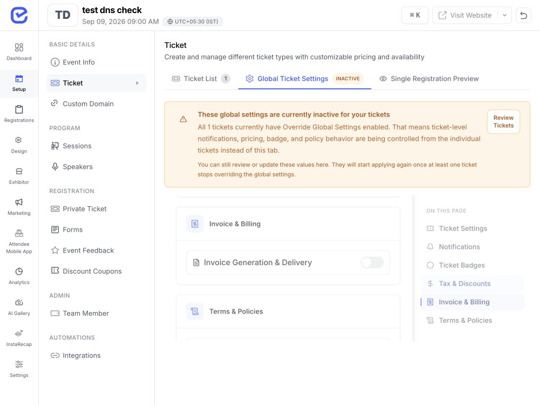Open the Dashboard section
The width and height of the screenshot is (540, 405).
pyautogui.click(x=19, y=52)
